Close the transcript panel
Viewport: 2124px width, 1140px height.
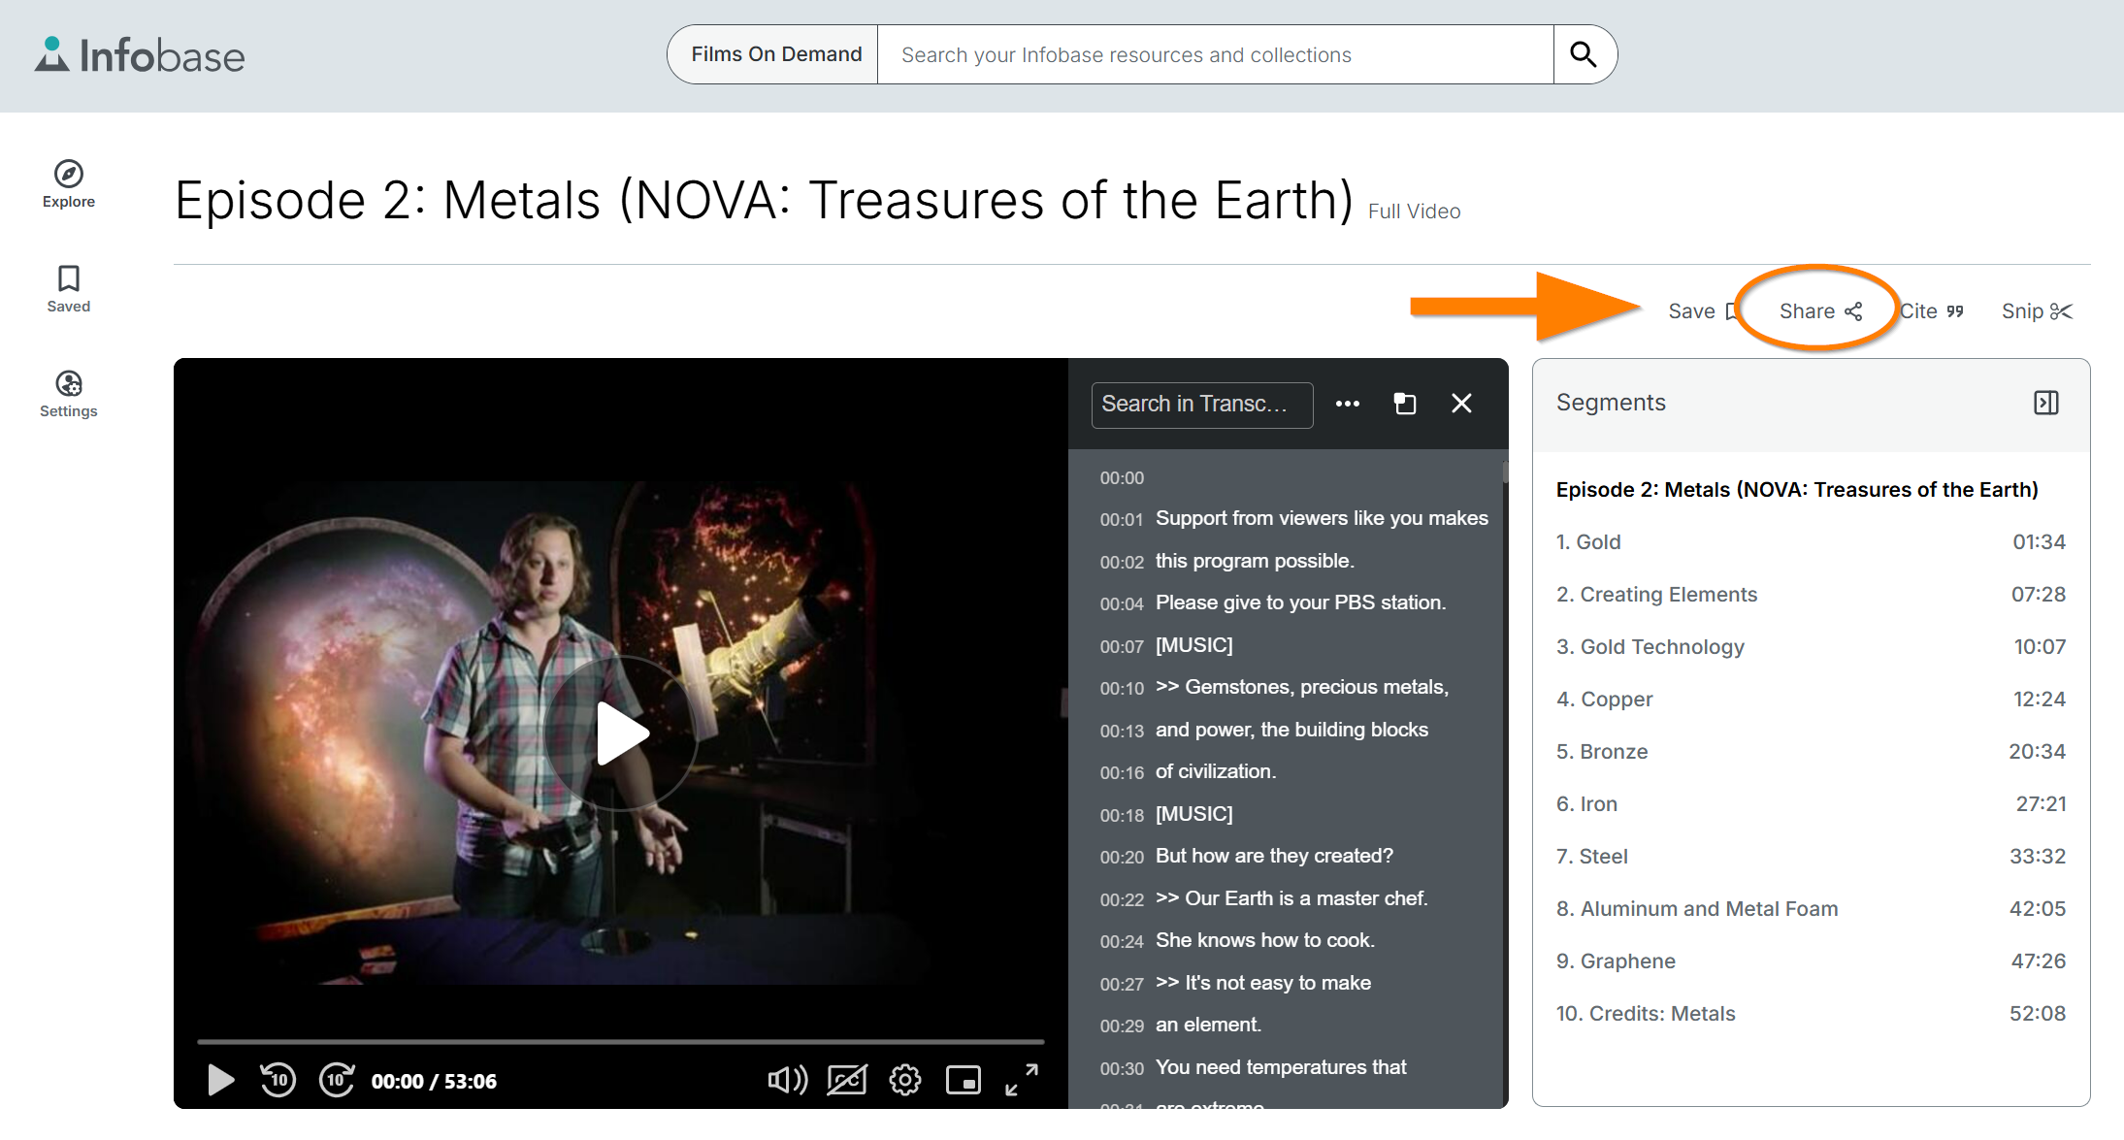pos(1461,404)
